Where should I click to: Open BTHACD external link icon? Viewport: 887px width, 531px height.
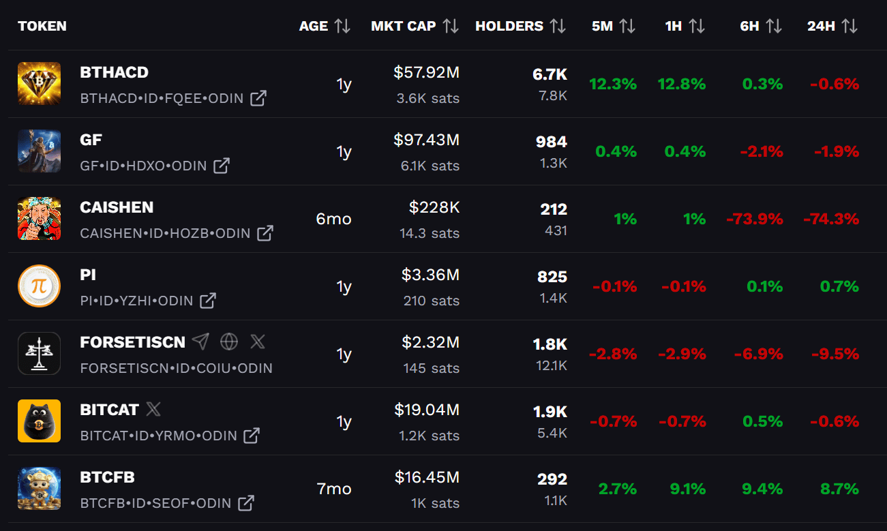(258, 98)
